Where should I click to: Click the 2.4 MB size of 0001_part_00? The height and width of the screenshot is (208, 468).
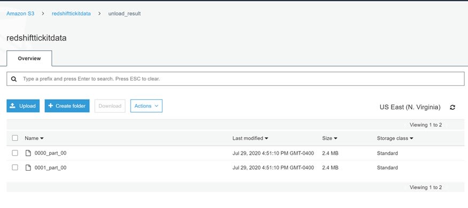pyautogui.click(x=330, y=167)
